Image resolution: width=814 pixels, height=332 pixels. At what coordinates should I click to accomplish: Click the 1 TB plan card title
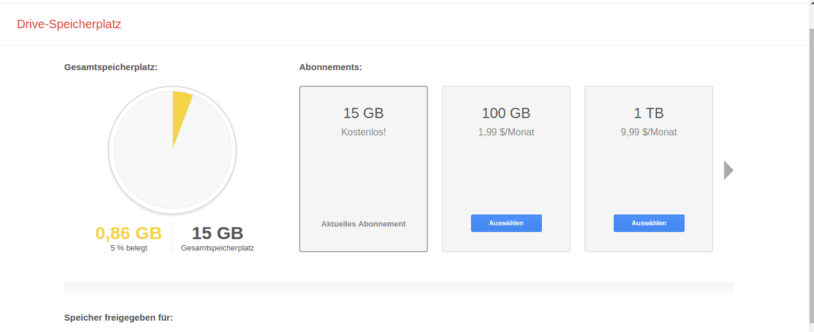coord(649,113)
